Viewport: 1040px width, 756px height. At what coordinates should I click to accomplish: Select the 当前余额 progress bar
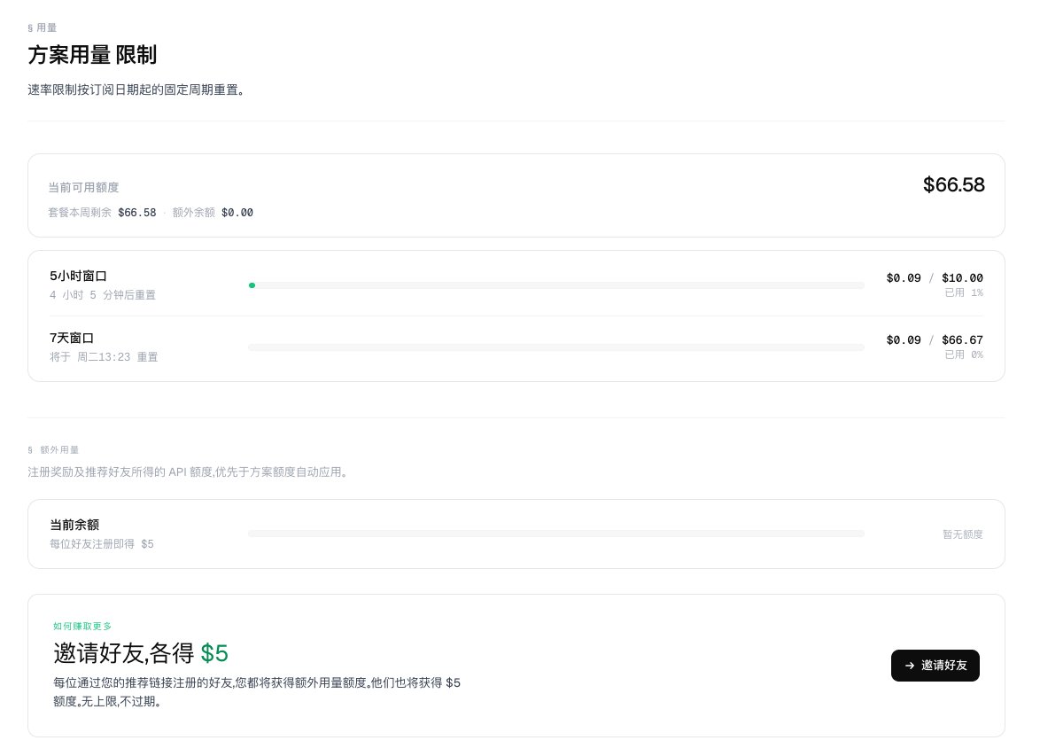click(x=555, y=534)
